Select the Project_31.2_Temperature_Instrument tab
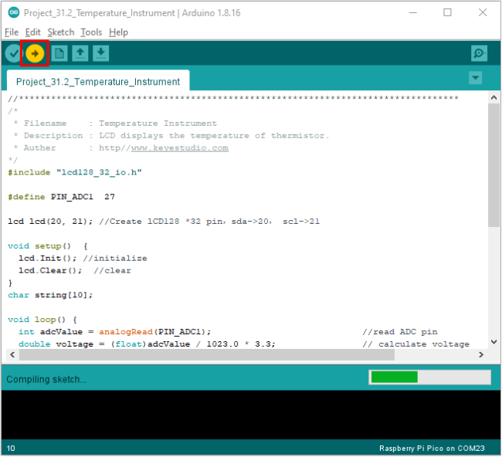Image resolution: width=502 pixels, height=457 pixels. [98, 82]
